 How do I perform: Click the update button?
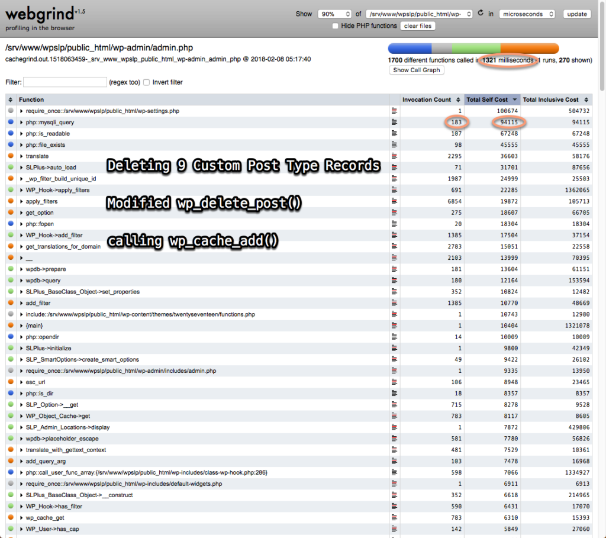point(576,14)
